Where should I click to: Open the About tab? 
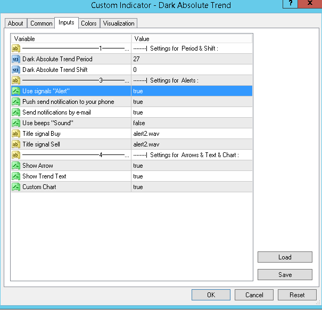(x=15, y=23)
